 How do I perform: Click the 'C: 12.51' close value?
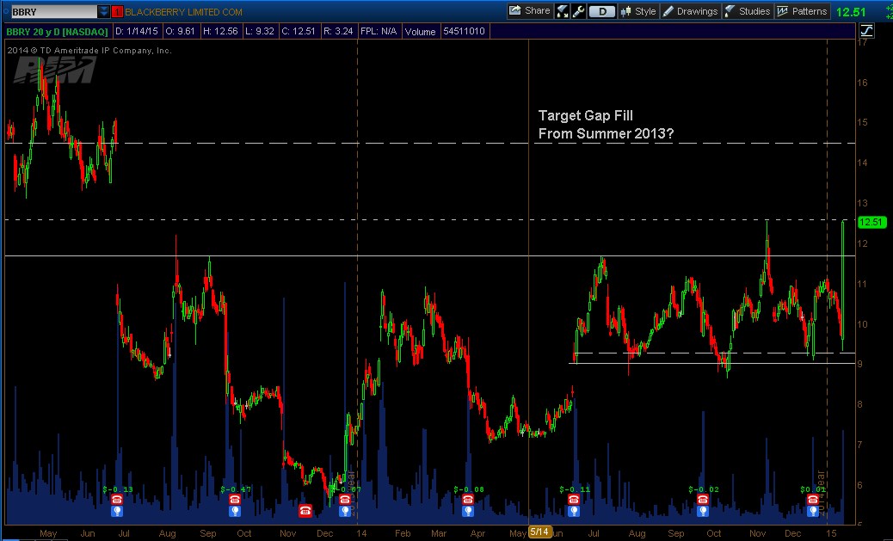(x=299, y=31)
